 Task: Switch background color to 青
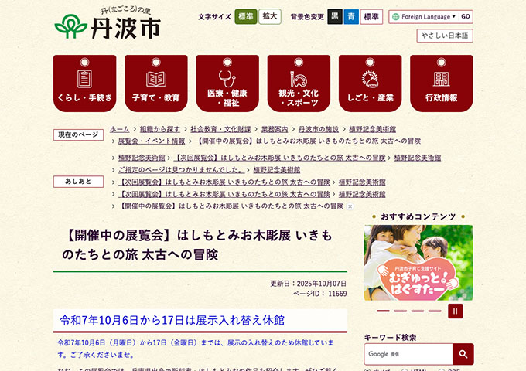[x=351, y=16]
